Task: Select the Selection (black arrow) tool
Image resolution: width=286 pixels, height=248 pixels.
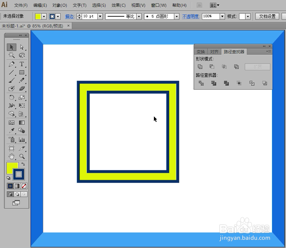Action: (12, 47)
